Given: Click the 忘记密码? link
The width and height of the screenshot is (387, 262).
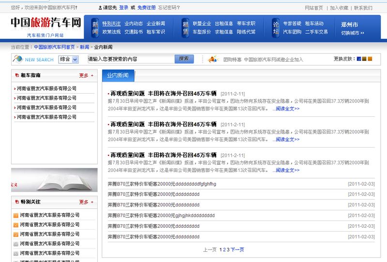Looking at the screenshot, I should [x=169, y=8].
